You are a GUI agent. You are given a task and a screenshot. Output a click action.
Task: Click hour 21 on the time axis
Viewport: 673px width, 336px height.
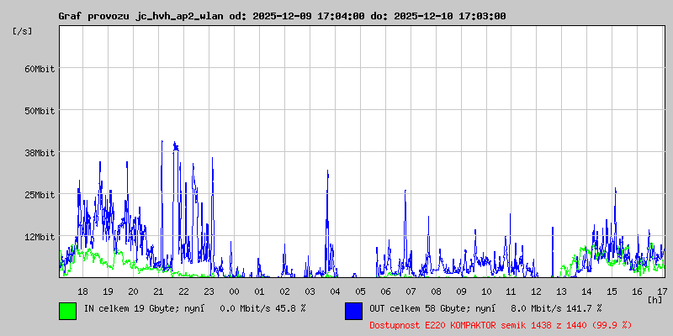[158, 291]
